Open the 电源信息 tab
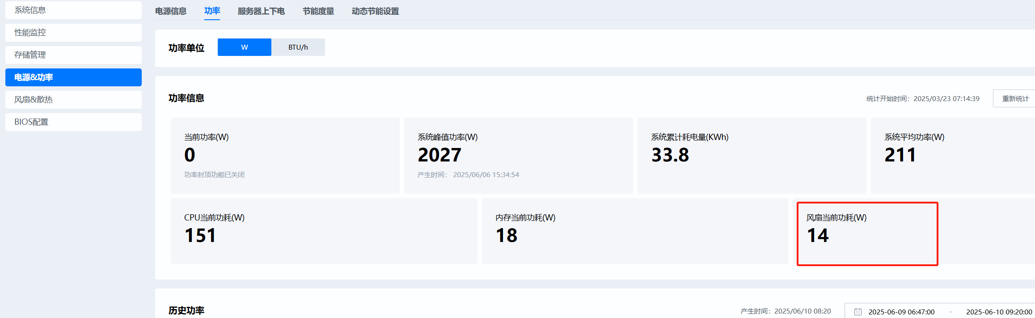This screenshot has height=318, width=1035. (x=171, y=11)
